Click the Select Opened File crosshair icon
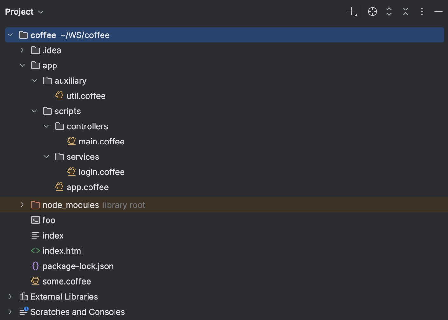The height and width of the screenshot is (320, 448). pos(372,12)
